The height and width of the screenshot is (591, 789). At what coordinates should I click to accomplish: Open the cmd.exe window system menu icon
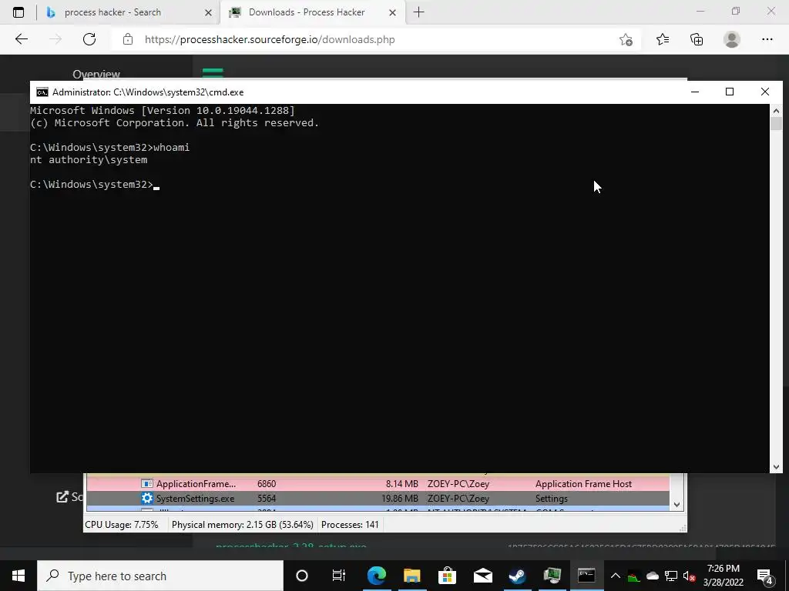click(42, 92)
